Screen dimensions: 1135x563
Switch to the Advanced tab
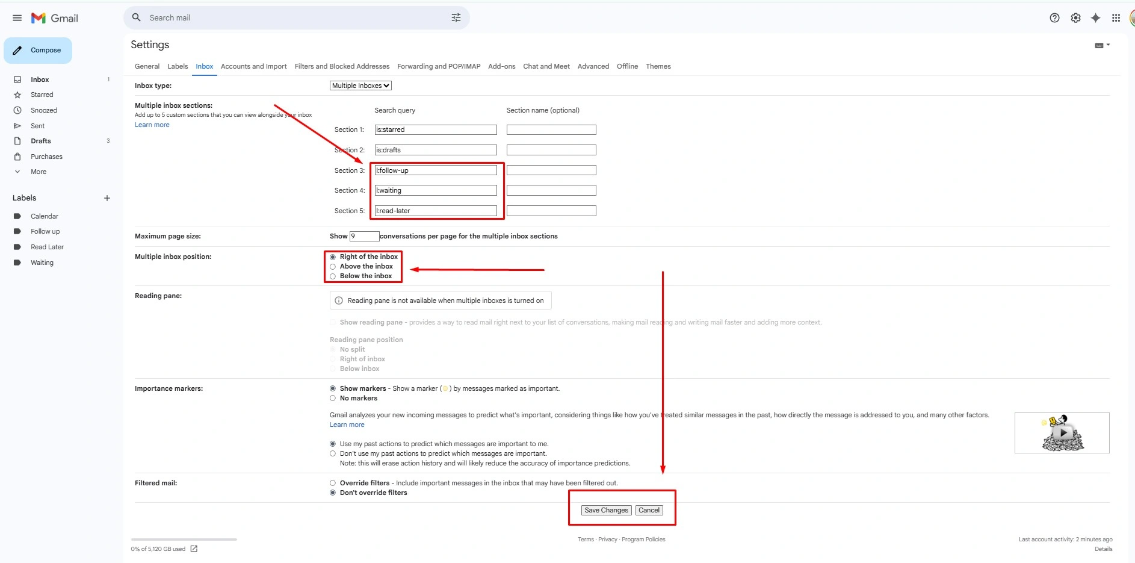[593, 66]
